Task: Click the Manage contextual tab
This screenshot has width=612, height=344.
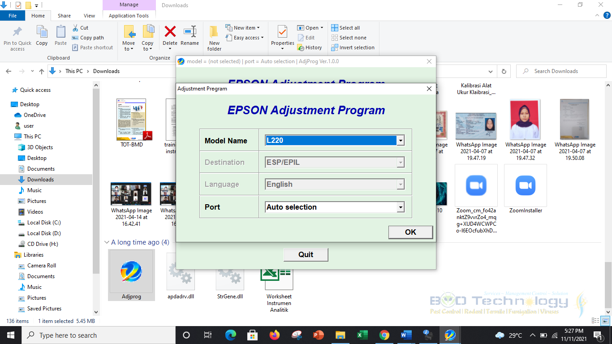Action: (129, 5)
